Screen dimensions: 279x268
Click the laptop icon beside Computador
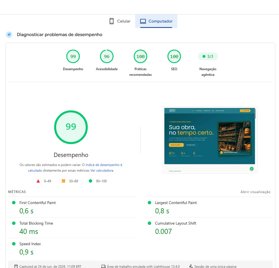(143, 21)
